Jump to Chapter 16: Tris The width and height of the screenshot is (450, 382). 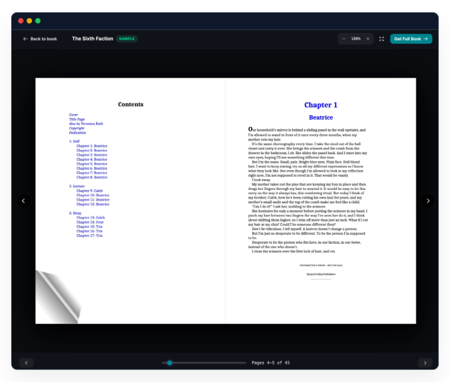coord(89,231)
